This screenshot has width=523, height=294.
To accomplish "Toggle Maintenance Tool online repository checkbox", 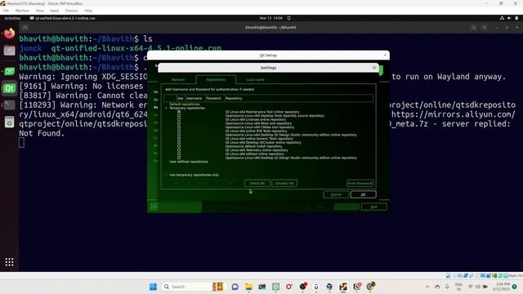I will coord(179,112).
